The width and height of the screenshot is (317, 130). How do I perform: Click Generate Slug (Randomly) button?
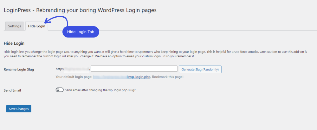pos(200,70)
